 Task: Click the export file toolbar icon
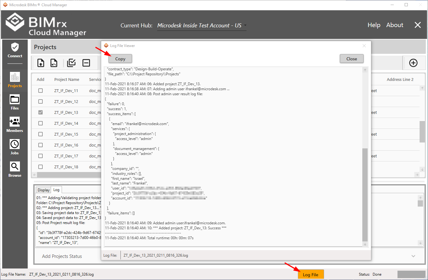tap(54, 63)
